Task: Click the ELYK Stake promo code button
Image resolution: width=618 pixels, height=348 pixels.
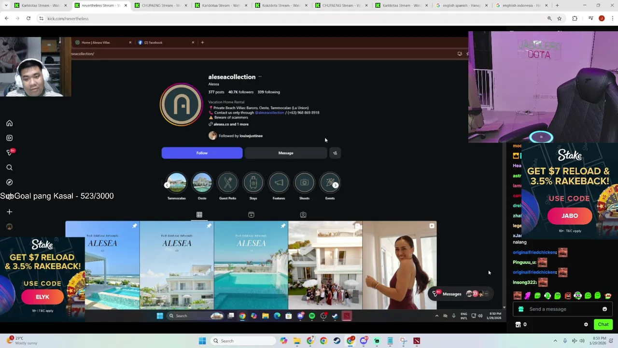Action: pos(42,297)
